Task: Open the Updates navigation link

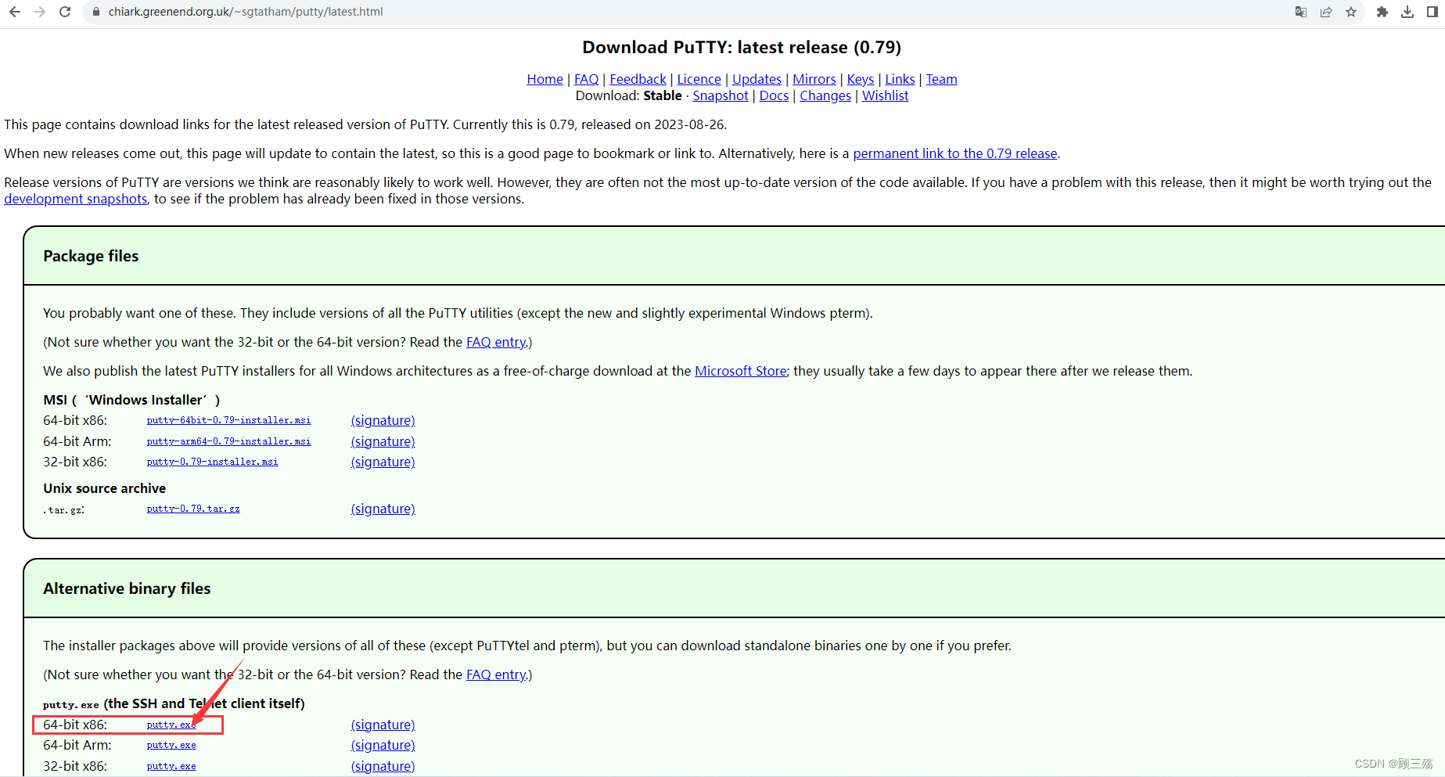Action: (757, 79)
